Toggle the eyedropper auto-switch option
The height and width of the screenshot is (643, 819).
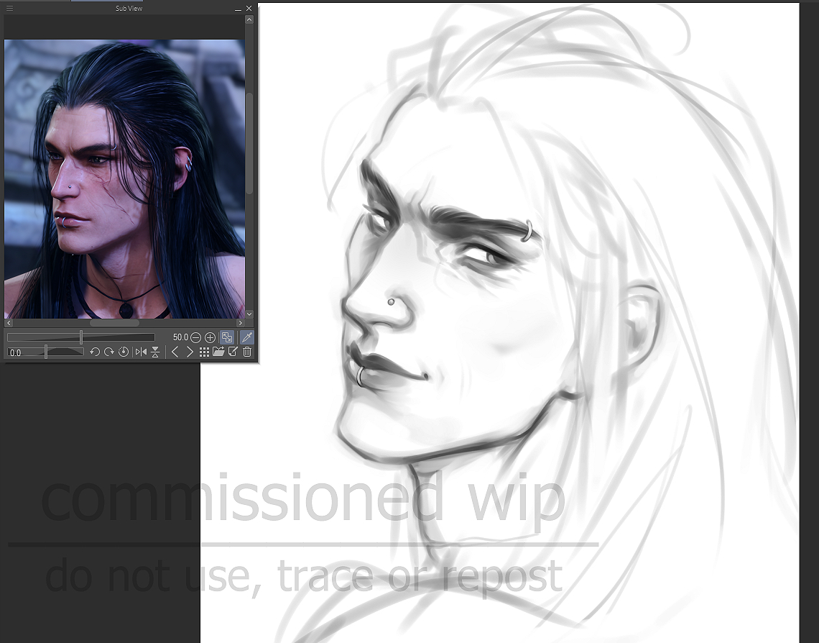pyautogui.click(x=246, y=337)
